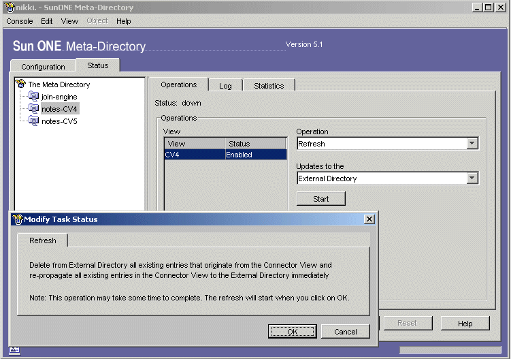Screen dimensions: 511x359
Task: Click the join-engine component icon
Action: pyautogui.click(x=33, y=96)
